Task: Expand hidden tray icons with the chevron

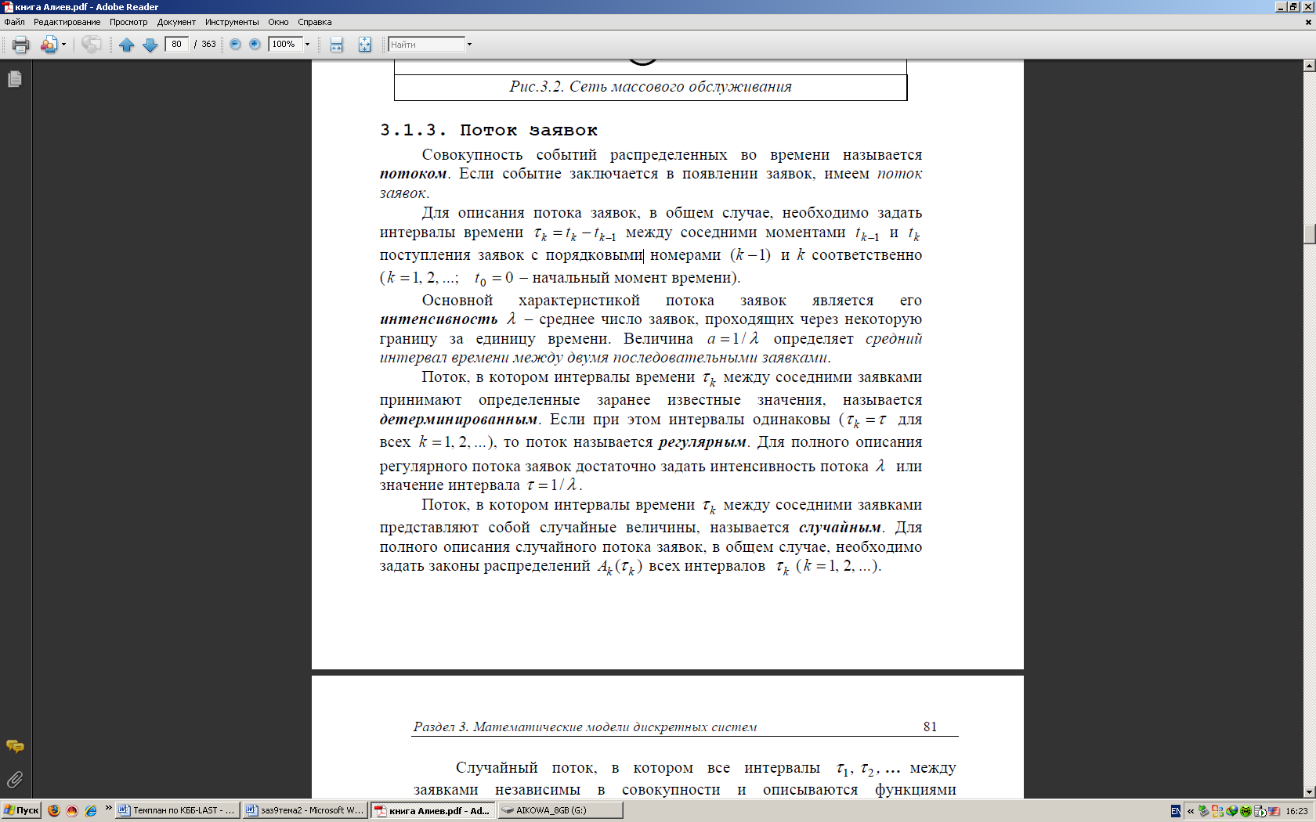Action: [1191, 811]
